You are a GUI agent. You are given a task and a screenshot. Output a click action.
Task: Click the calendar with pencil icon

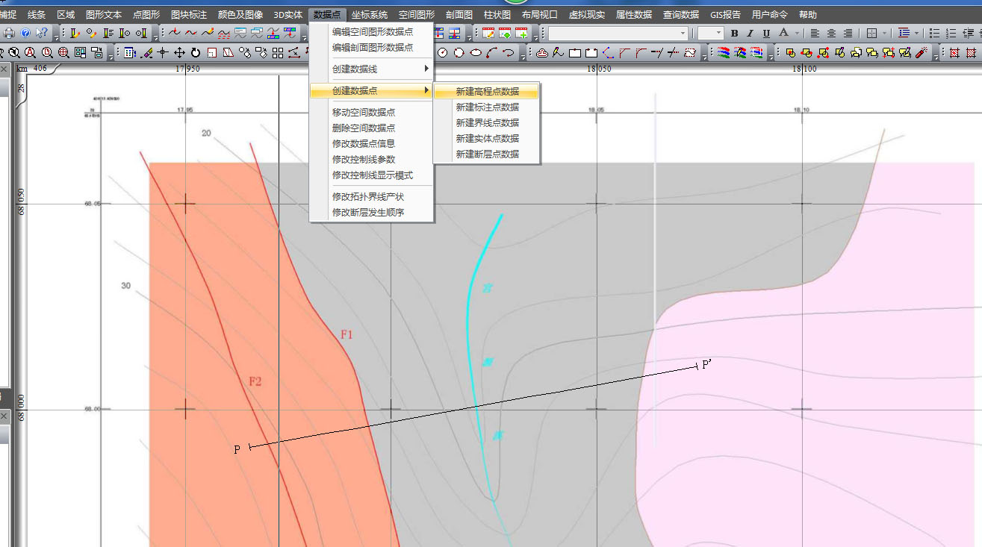click(x=488, y=33)
